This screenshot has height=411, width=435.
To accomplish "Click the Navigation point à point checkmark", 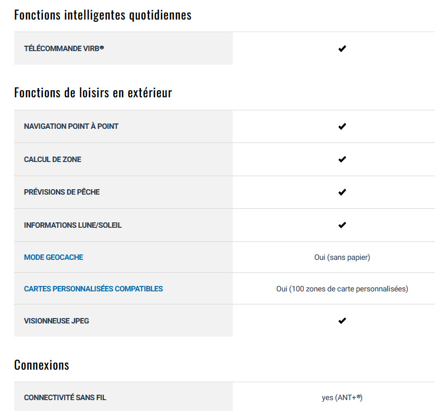I will [342, 127].
